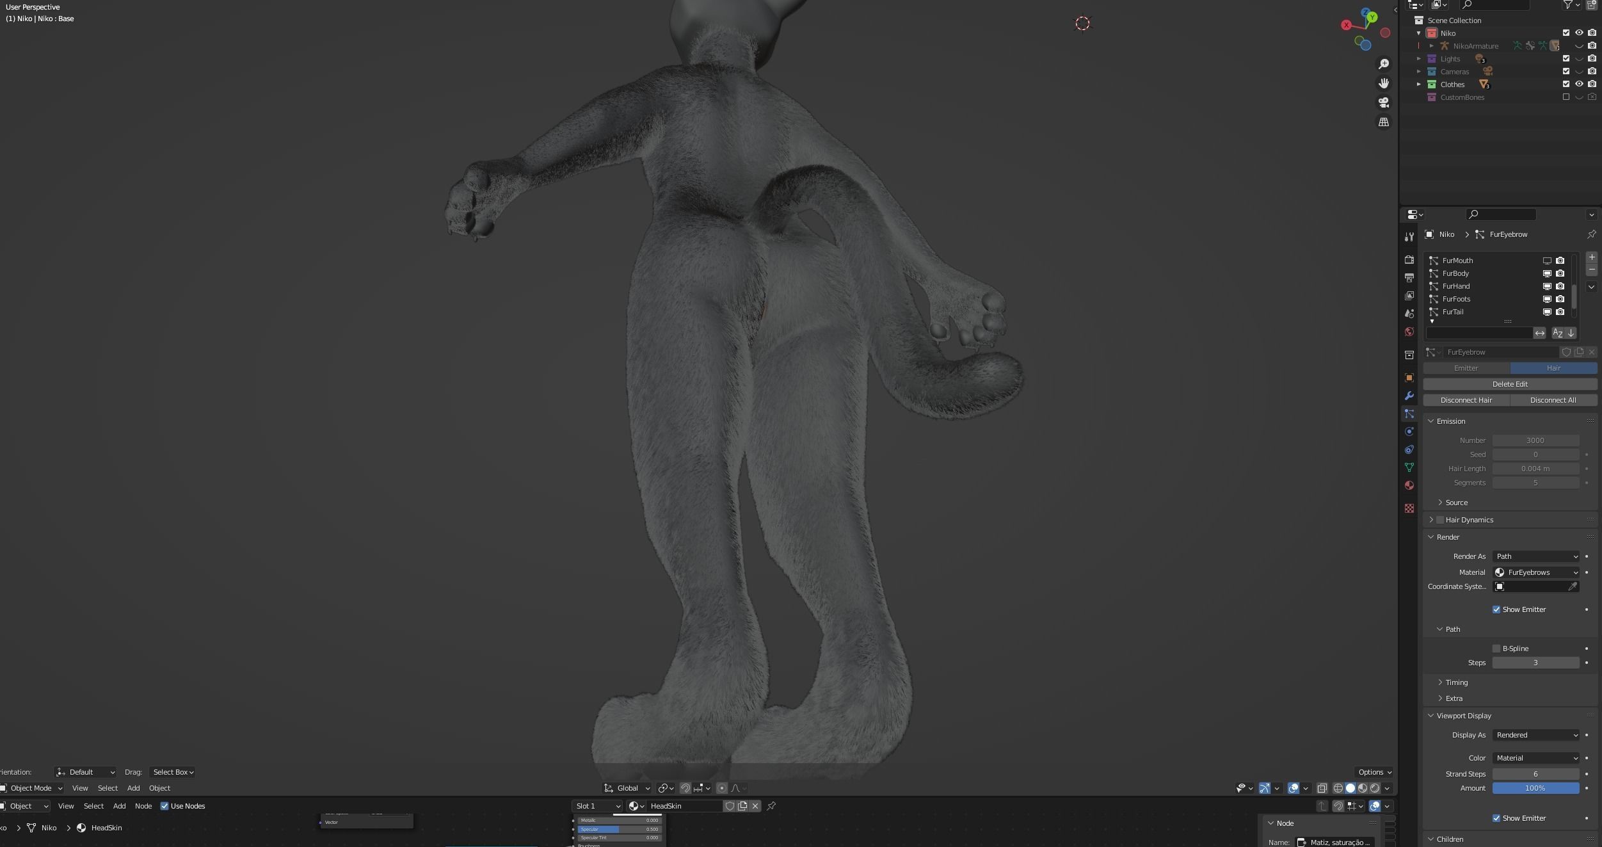
Task: Expand the Lights collection in outliner
Action: pos(1418,59)
